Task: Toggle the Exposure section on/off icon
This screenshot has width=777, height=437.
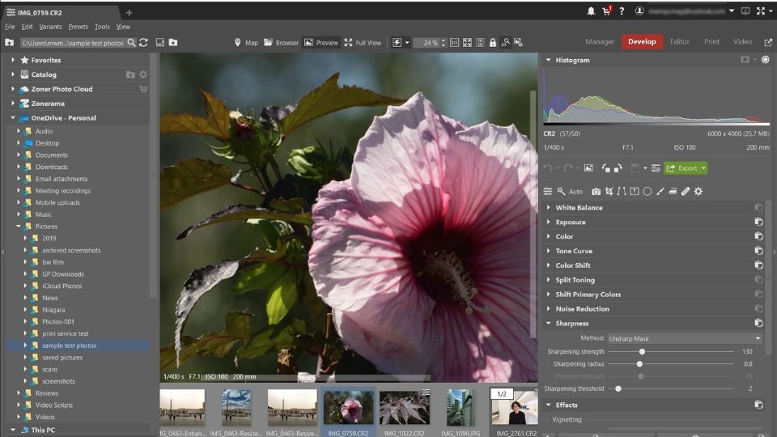Action: click(758, 222)
